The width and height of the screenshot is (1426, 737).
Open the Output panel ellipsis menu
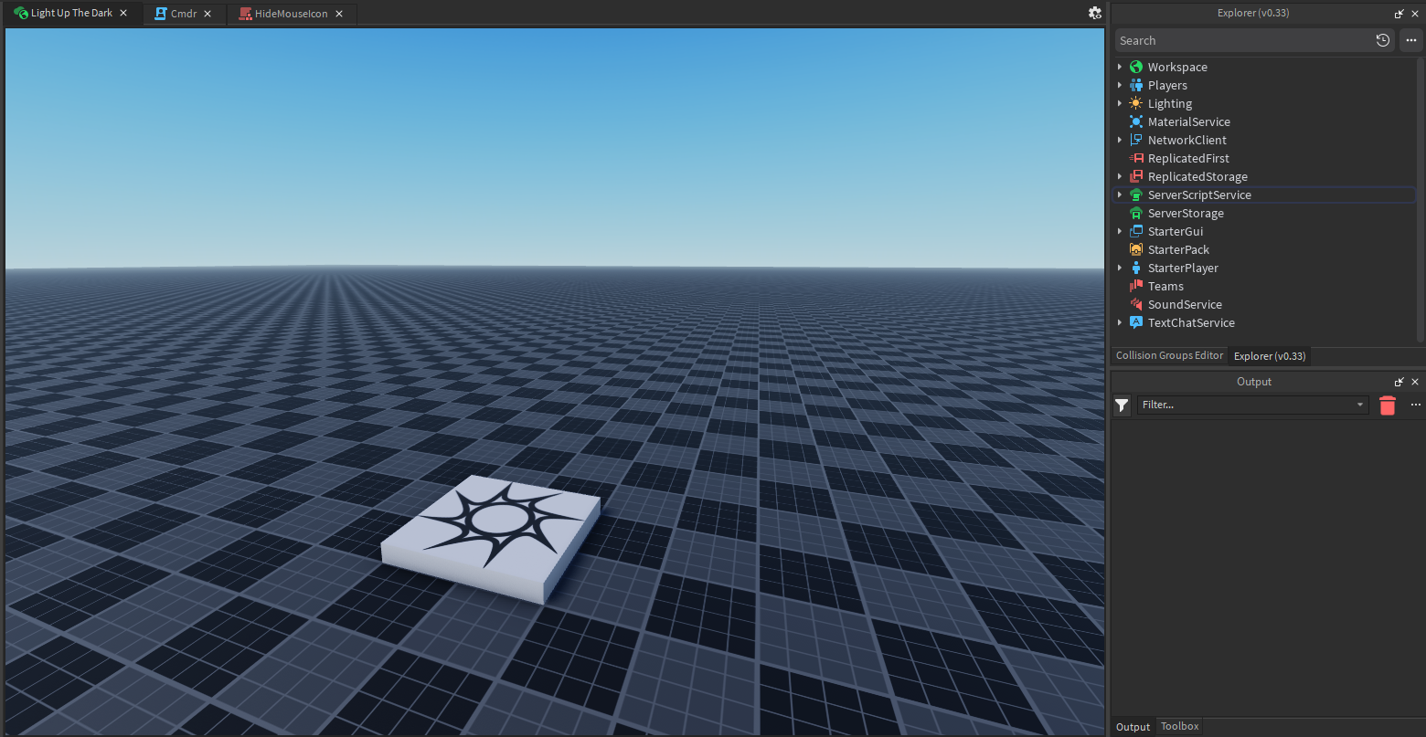click(x=1415, y=405)
